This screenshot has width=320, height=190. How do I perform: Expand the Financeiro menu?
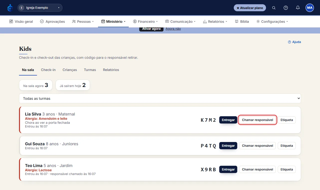coord(145,21)
